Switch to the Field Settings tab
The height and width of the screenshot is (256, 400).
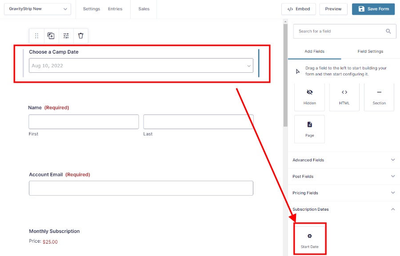tap(370, 51)
